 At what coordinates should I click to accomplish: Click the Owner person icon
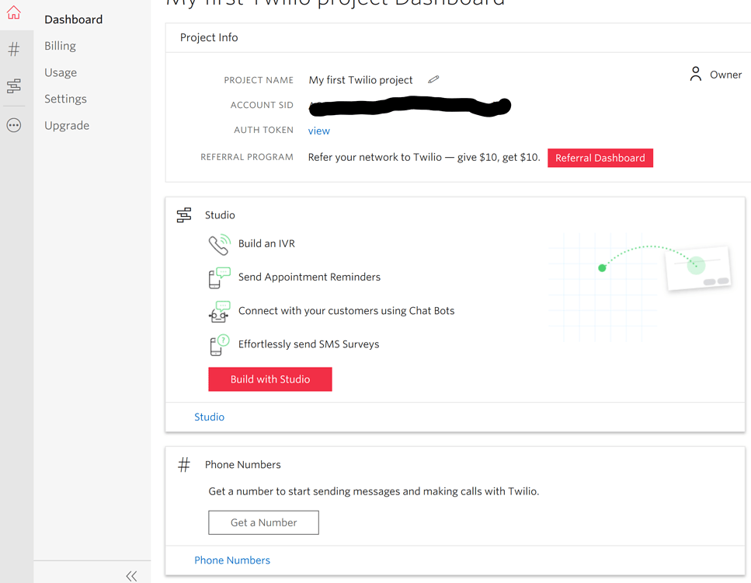tap(696, 74)
